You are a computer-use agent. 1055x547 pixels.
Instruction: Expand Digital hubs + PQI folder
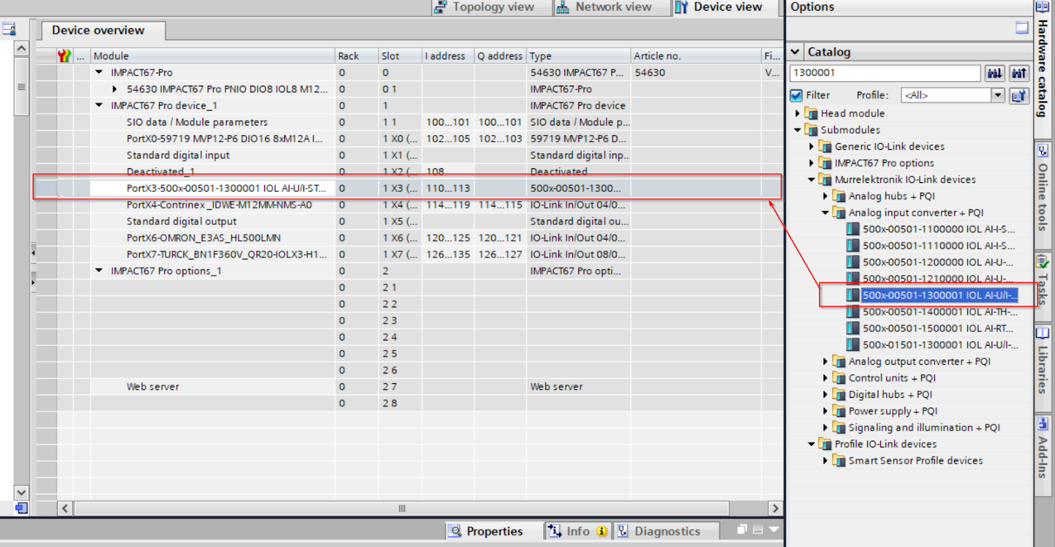click(826, 395)
